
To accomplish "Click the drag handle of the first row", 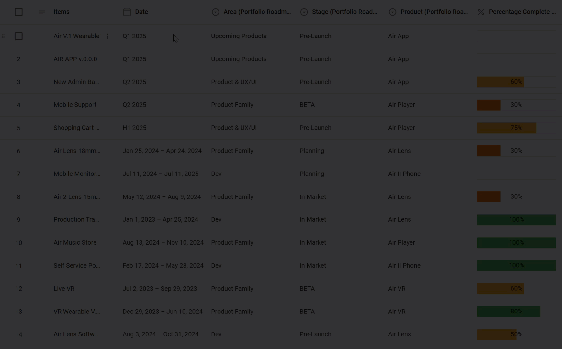I will 3,36.
